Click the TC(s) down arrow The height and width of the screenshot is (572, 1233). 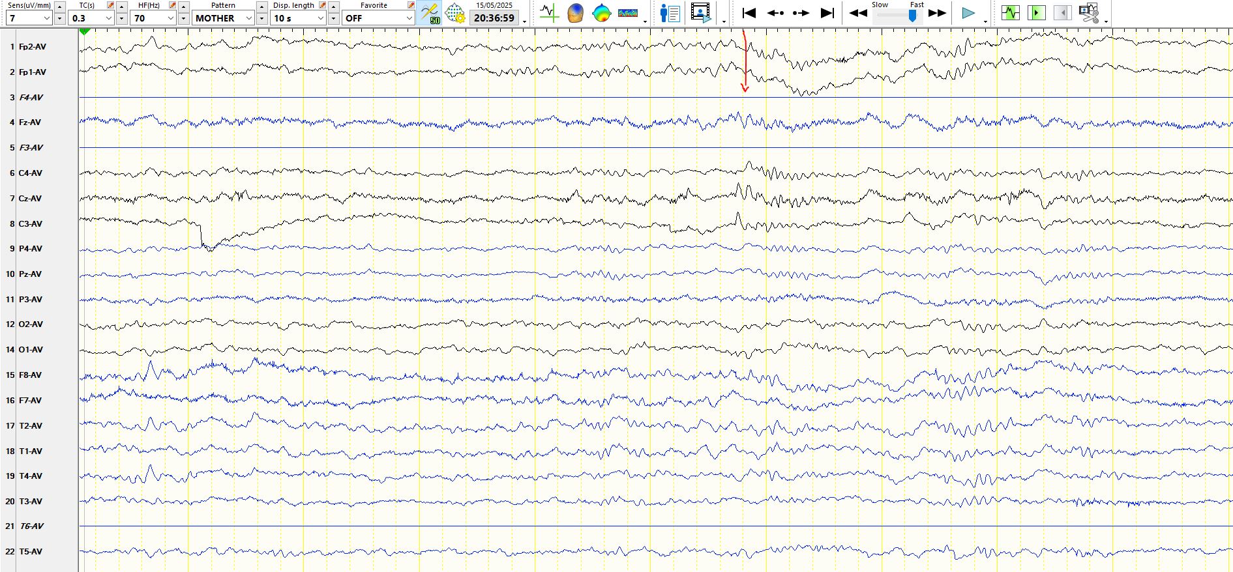click(122, 18)
